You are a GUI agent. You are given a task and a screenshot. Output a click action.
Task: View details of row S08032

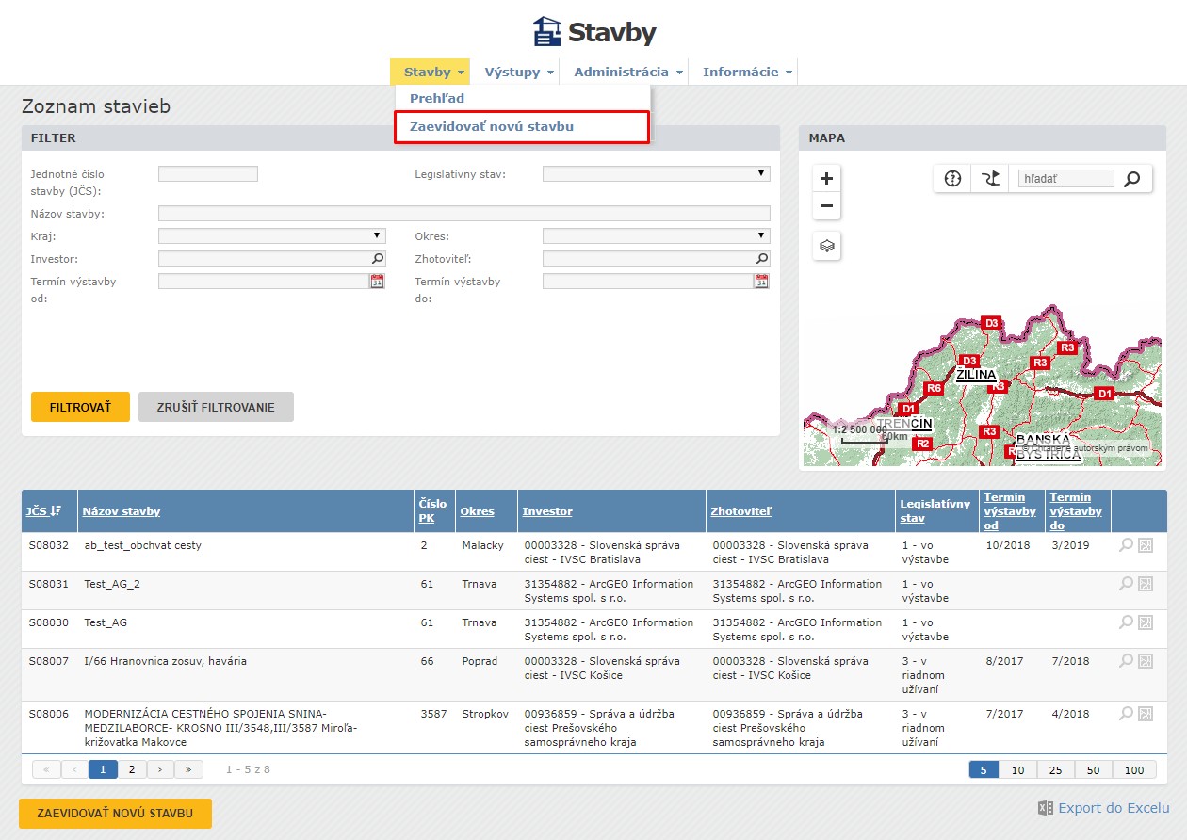[1126, 544]
